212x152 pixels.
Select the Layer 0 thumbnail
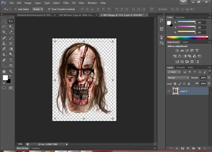click(175, 91)
